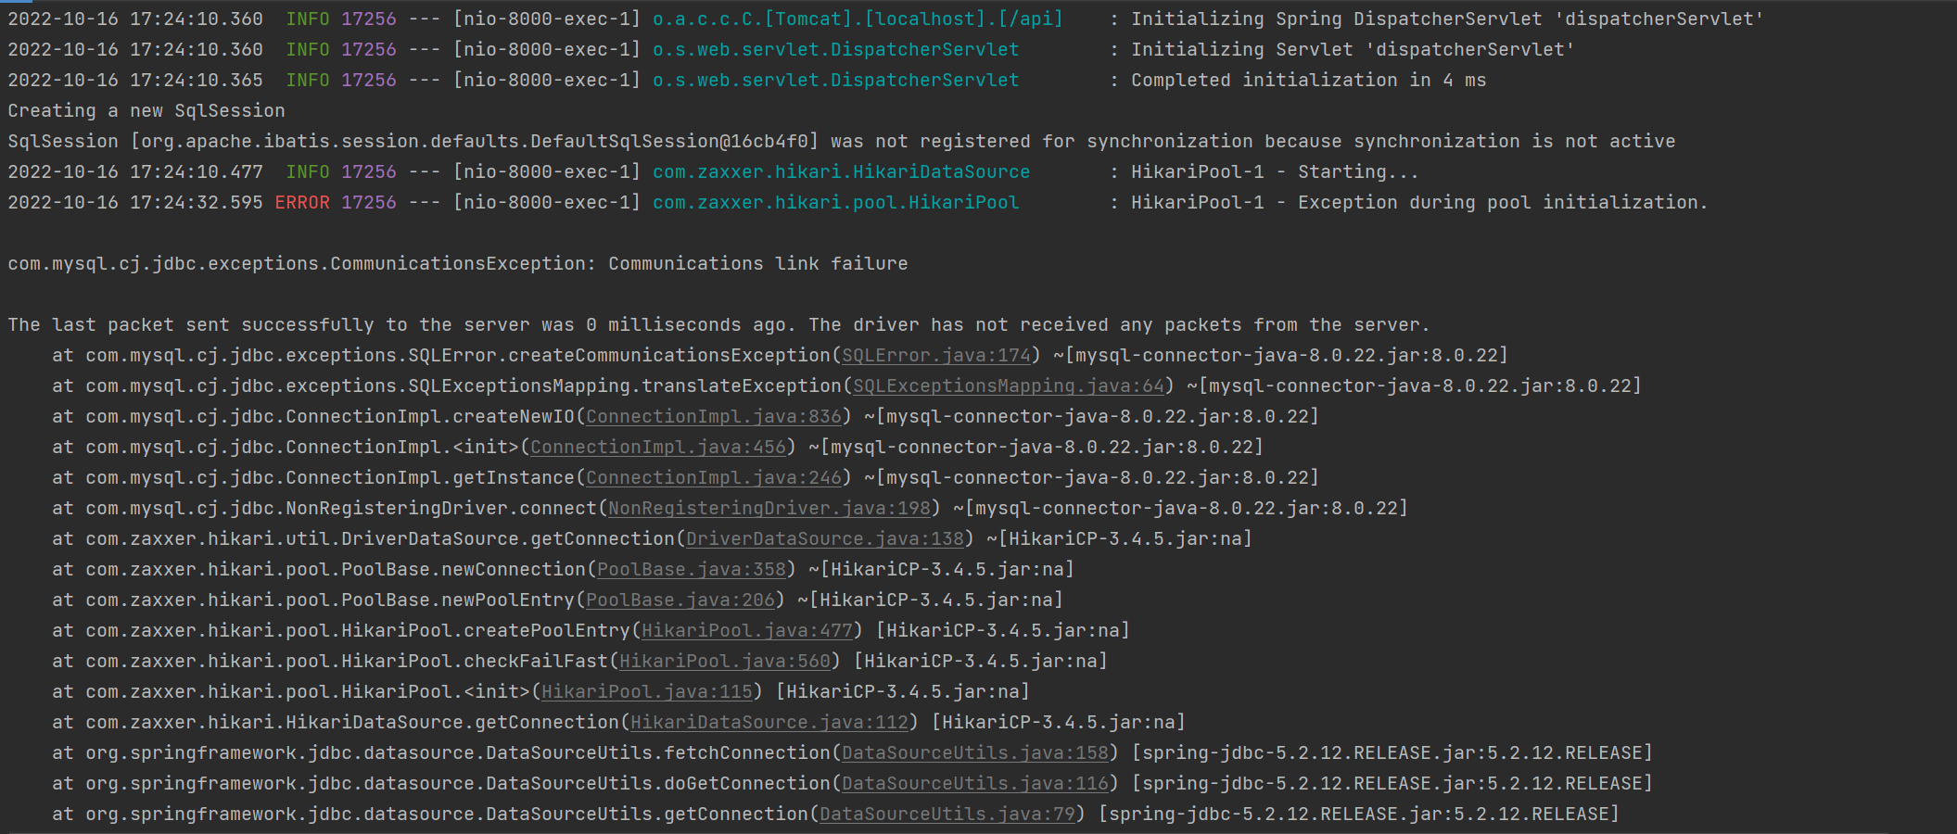
Task: Open the DataSourceUtils.java:116 link
Action: 975,783
